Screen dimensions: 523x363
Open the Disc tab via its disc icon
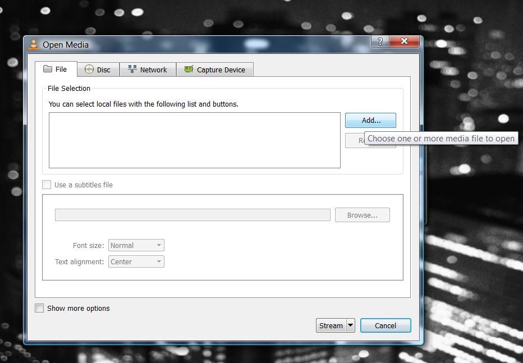(89, 70)
